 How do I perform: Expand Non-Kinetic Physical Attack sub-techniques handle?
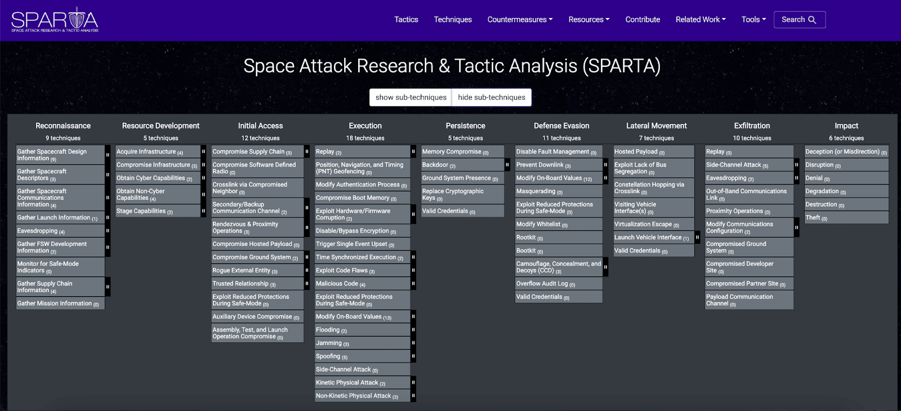click(x=413, y=396)
